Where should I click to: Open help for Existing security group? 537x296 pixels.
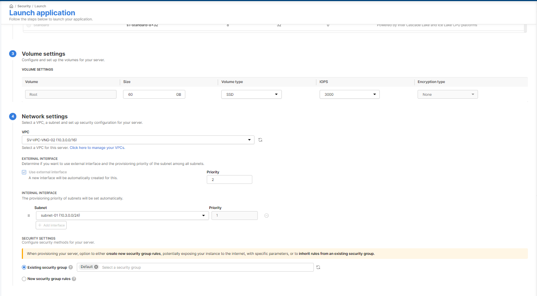tap(71, 267)
